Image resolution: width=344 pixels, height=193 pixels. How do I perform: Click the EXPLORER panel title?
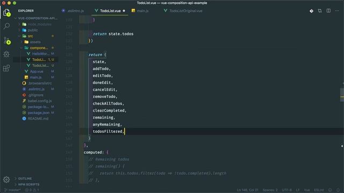pyautogui.click(x=26, y=11)
